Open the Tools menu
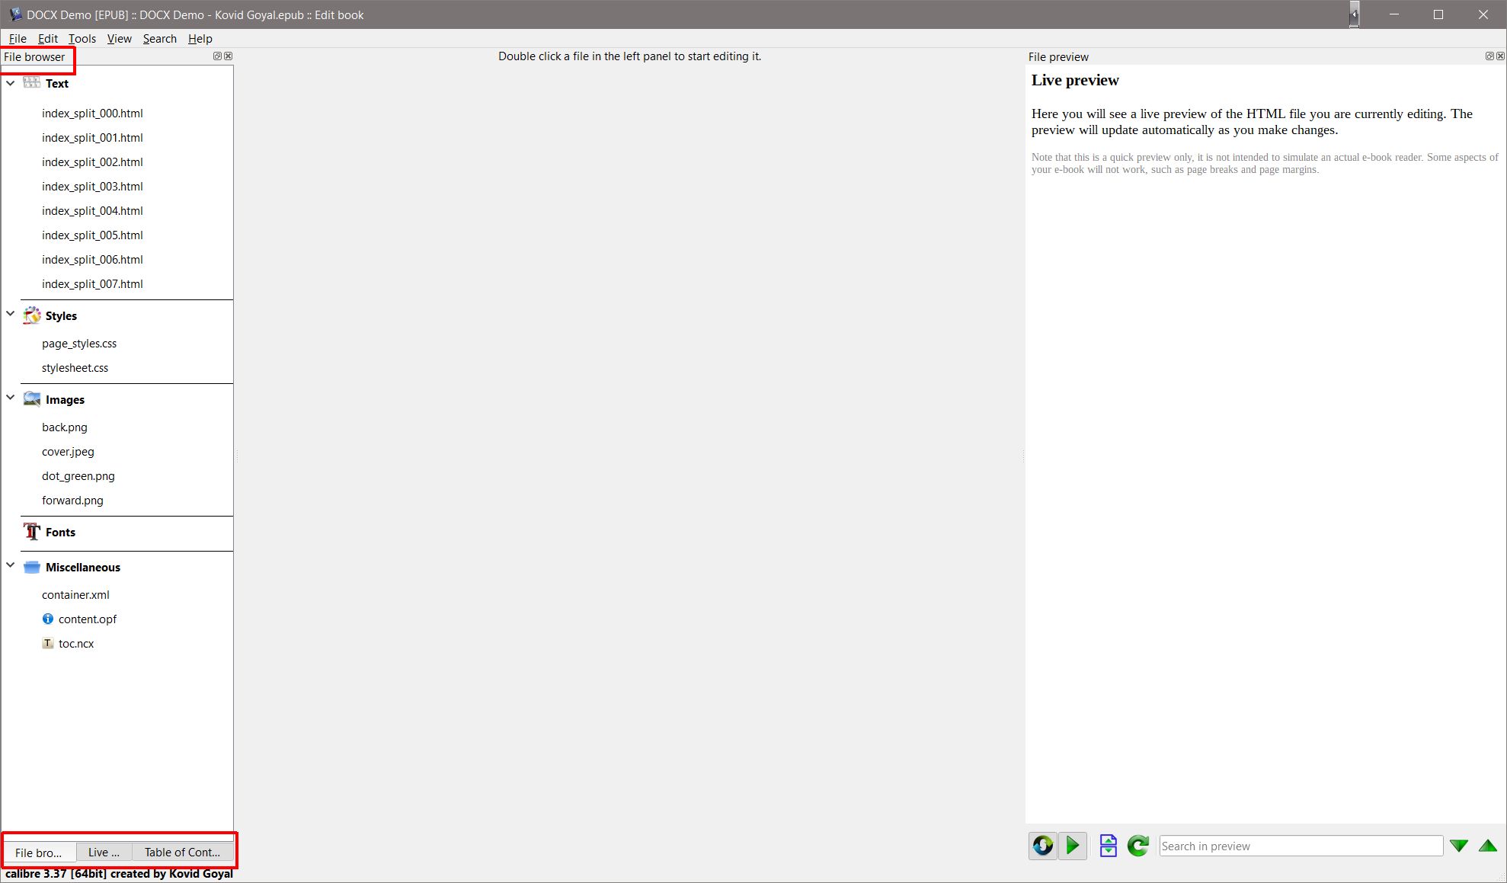1507x883 pixels. pos(82,39)
